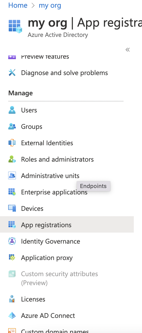
Task: Click the Home breadcrumb link
Action: coord(18,5)
